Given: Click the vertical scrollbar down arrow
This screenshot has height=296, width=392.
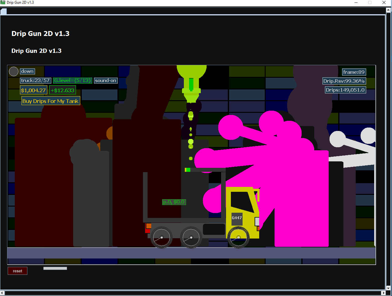Looking at the screenshot, I should click(x=388, y=288).
